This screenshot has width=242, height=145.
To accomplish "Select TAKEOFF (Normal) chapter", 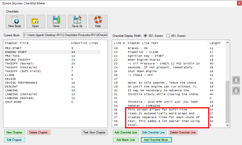I will pos(53,63).
